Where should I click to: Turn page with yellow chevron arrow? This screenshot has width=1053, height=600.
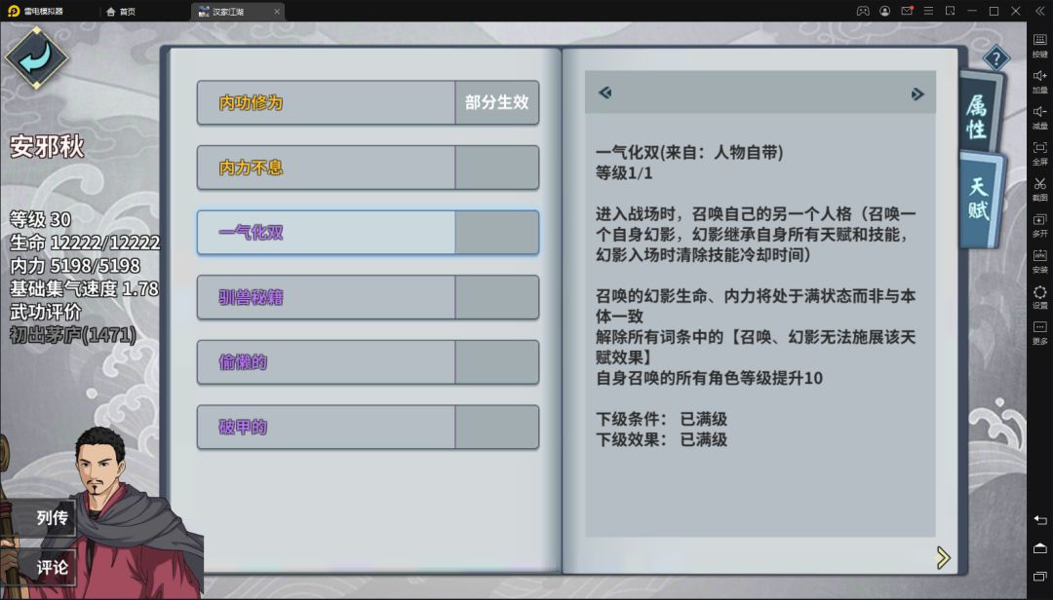pos(944,557)
